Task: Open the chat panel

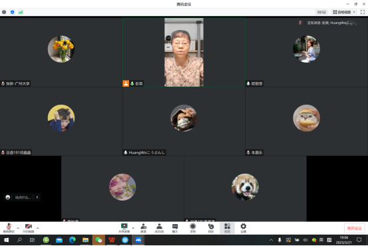Action: click(175, 227)
